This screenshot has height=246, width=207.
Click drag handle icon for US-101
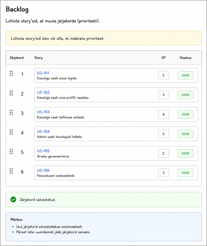11,74
